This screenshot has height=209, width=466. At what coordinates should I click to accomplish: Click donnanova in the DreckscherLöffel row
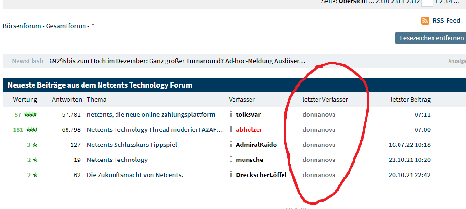(x=319, y=175)
